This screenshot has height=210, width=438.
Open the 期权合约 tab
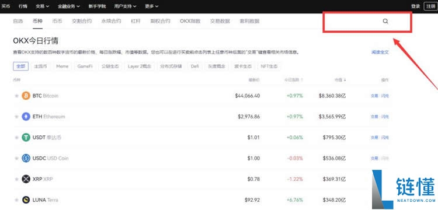point(160,21)
